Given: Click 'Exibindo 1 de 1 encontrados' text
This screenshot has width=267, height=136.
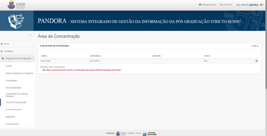Looking at the screenshot, I should [x=52, y=67].
